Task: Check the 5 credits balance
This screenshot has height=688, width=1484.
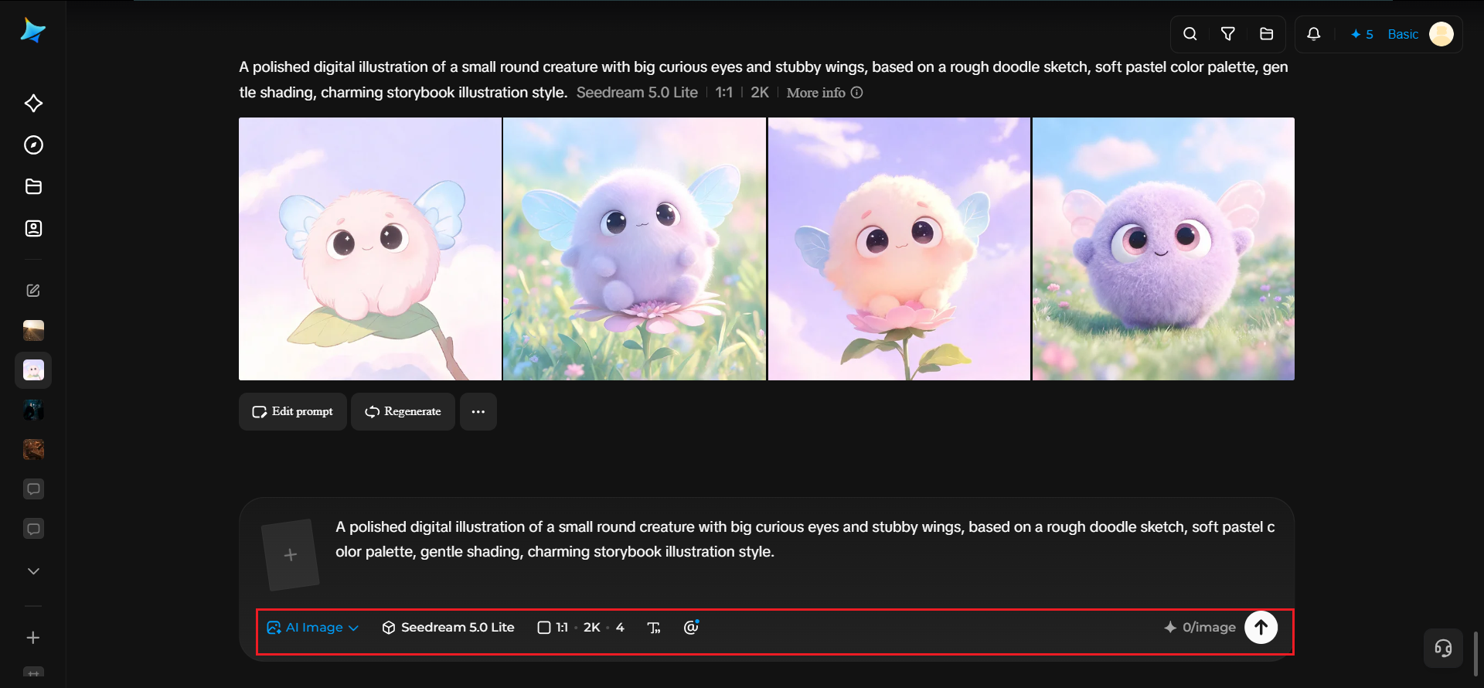Action: click(x=1362, y=34)
